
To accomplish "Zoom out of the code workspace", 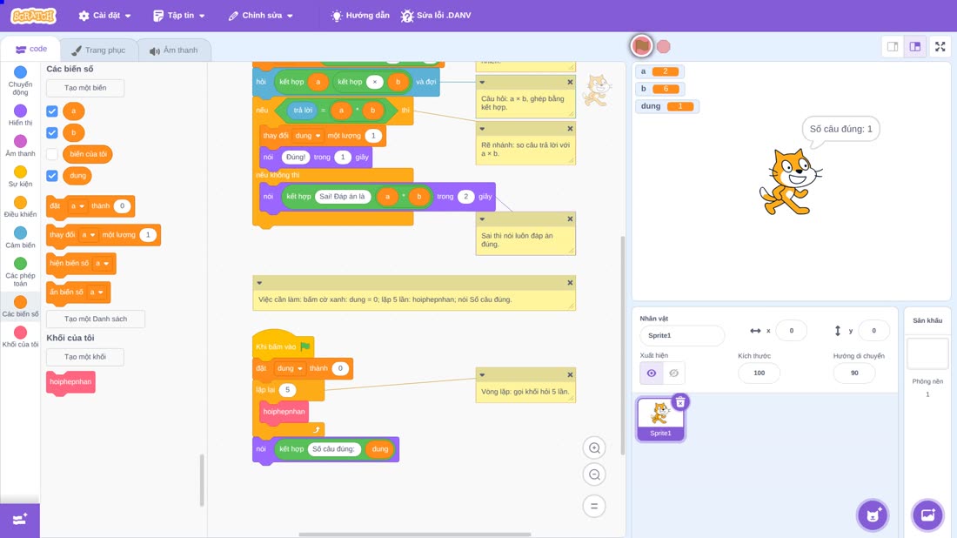I will [x=594, y=474].
